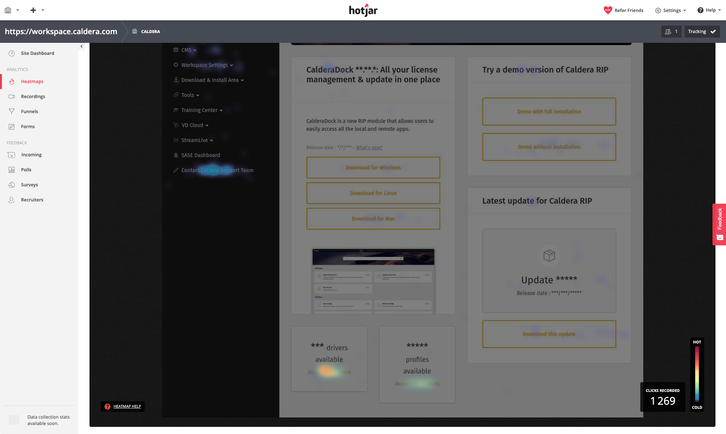Collapse the left sidebar with the arrow
Image resolution: width=726 pixels, height=434 pixels.
82,46
